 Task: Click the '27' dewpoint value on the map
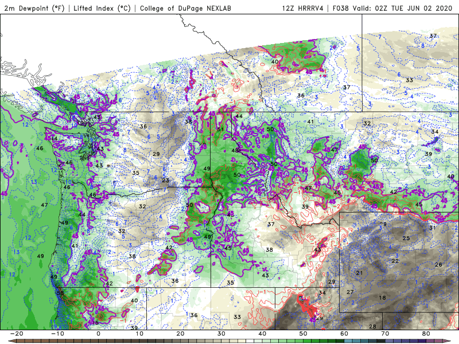[350, 292]
